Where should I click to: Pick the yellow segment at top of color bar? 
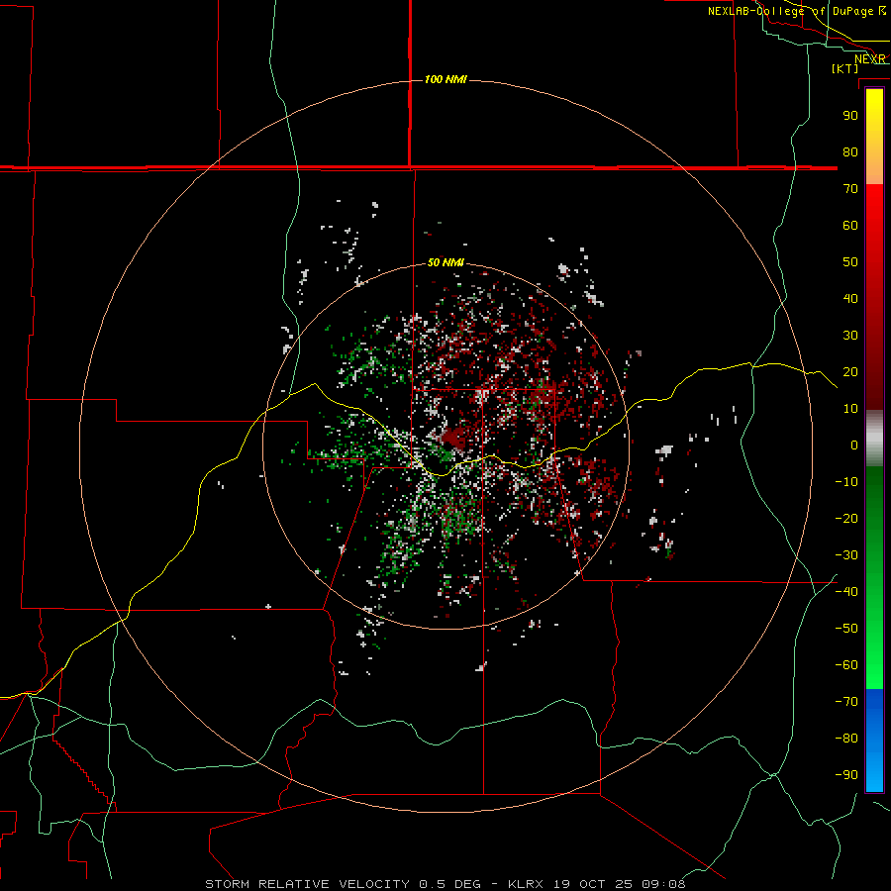click(x=874, y=111)
